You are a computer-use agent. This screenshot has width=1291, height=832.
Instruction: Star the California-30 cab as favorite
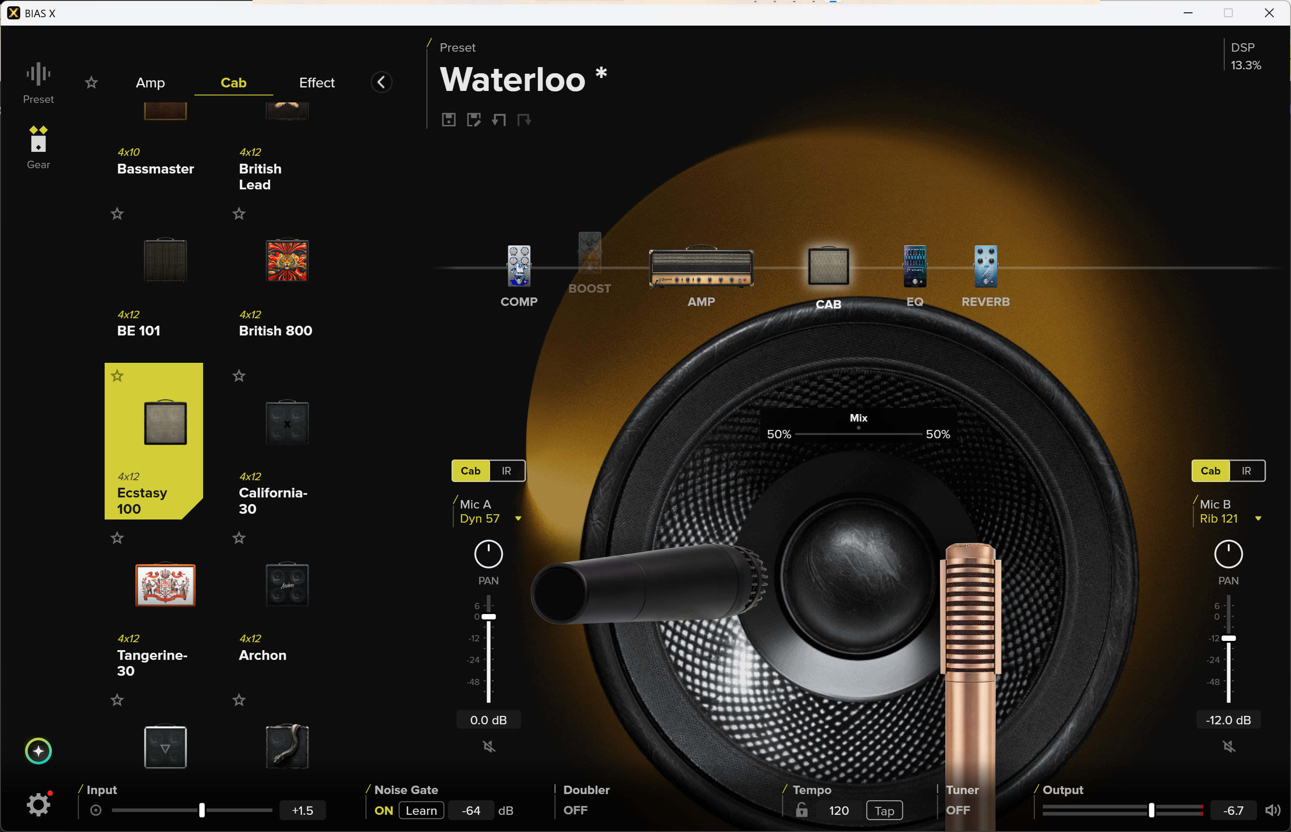click(x=239, y=376)
